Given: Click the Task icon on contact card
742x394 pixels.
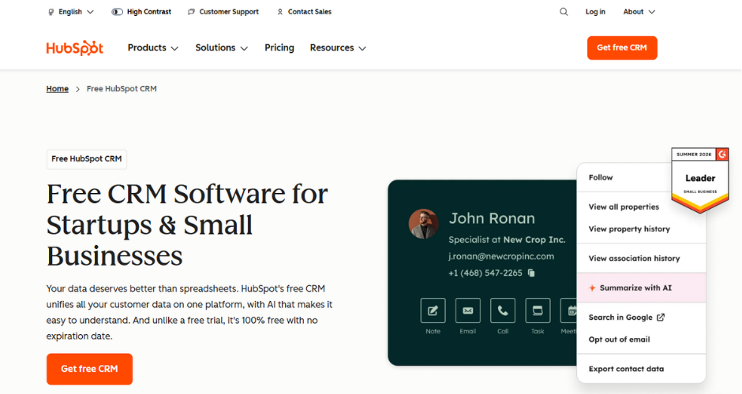Looking at the screenshot, I should coord(538,310).
